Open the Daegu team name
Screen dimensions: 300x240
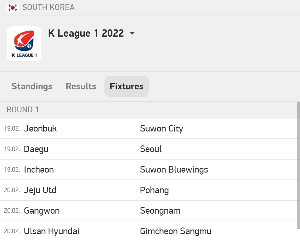[36, 149]
